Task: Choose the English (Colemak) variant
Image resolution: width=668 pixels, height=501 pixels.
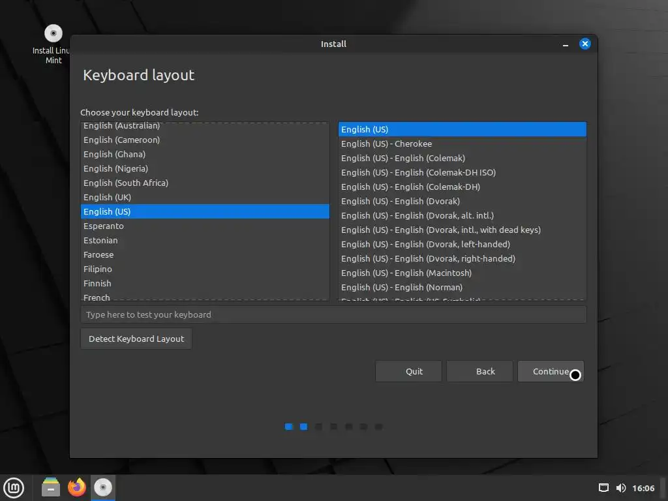Action: 463,158
